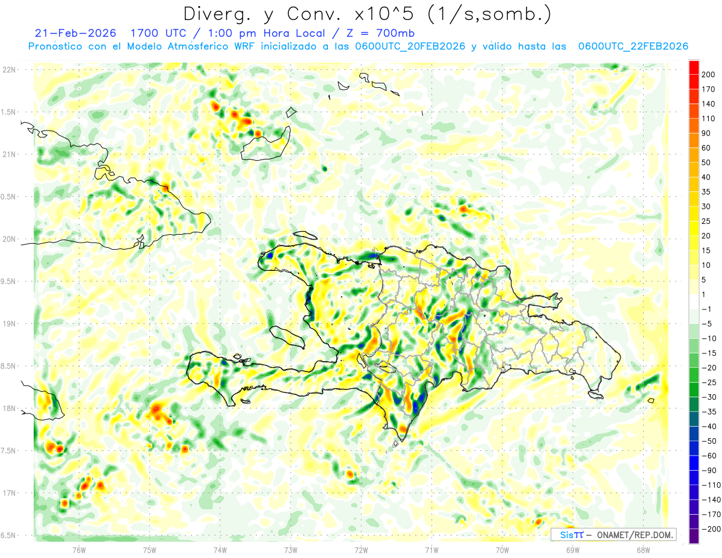
Task: Click the color scale swatch between -5 and -10
Action: [694, 332]
